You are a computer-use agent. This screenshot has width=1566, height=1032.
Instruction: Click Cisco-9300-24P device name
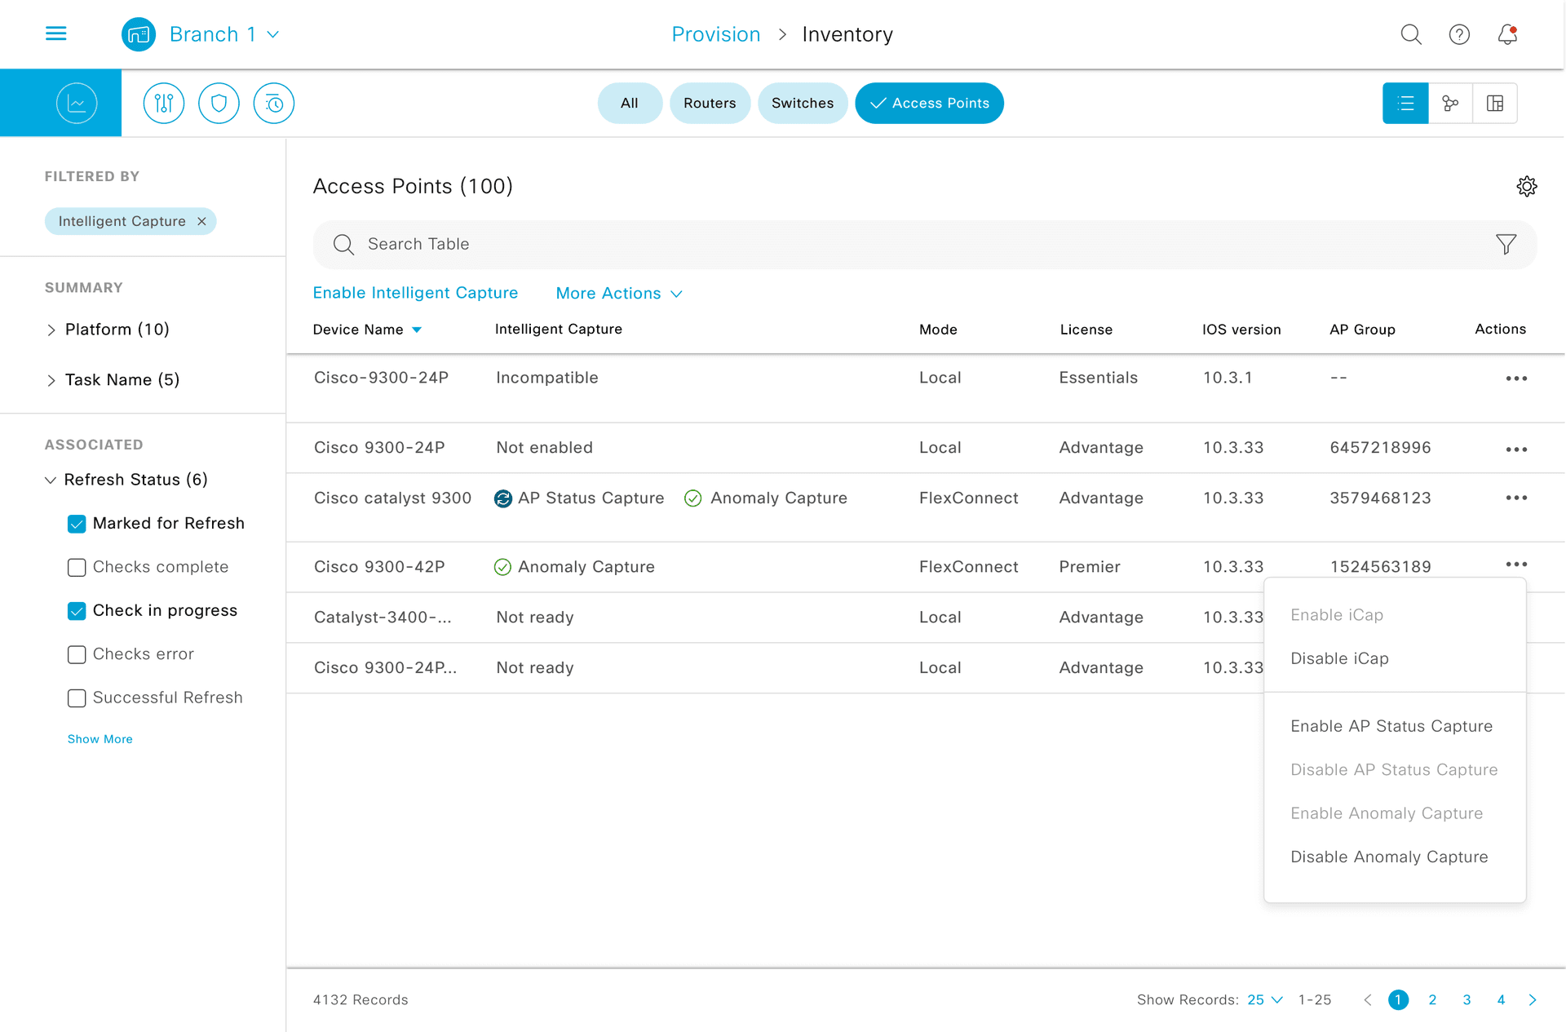(x=381, y=378)
